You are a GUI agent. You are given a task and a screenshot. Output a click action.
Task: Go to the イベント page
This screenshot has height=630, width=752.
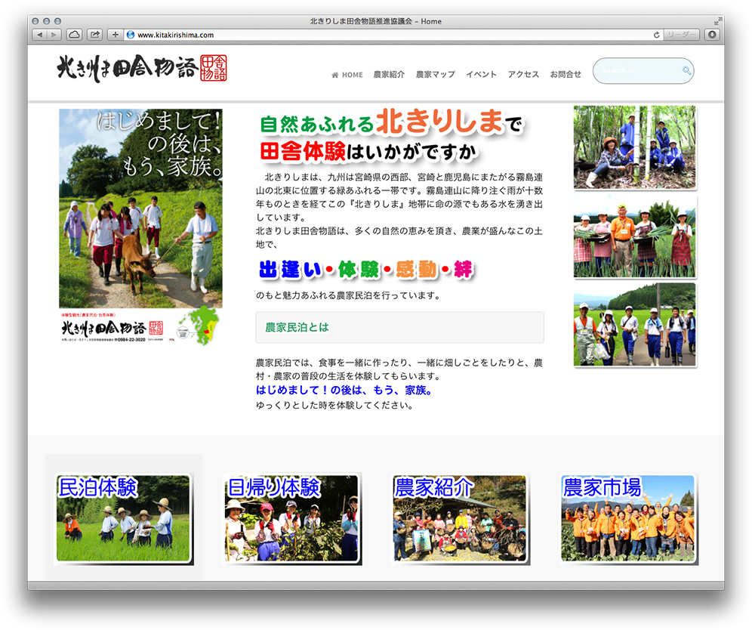coord(481,75)
